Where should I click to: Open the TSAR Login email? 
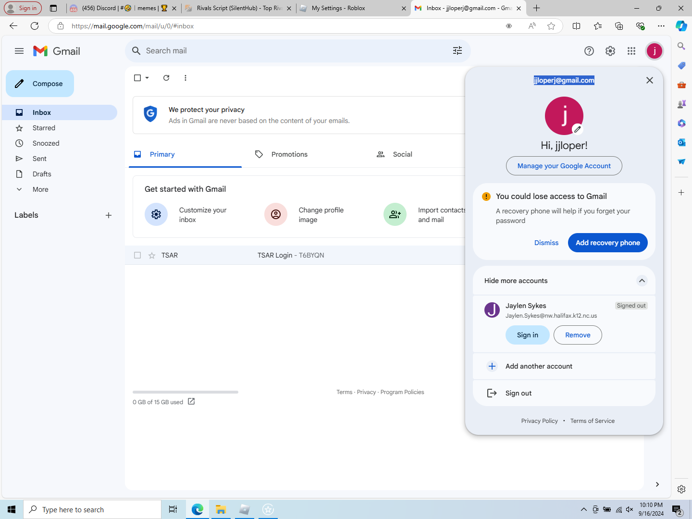pos(295,255)
